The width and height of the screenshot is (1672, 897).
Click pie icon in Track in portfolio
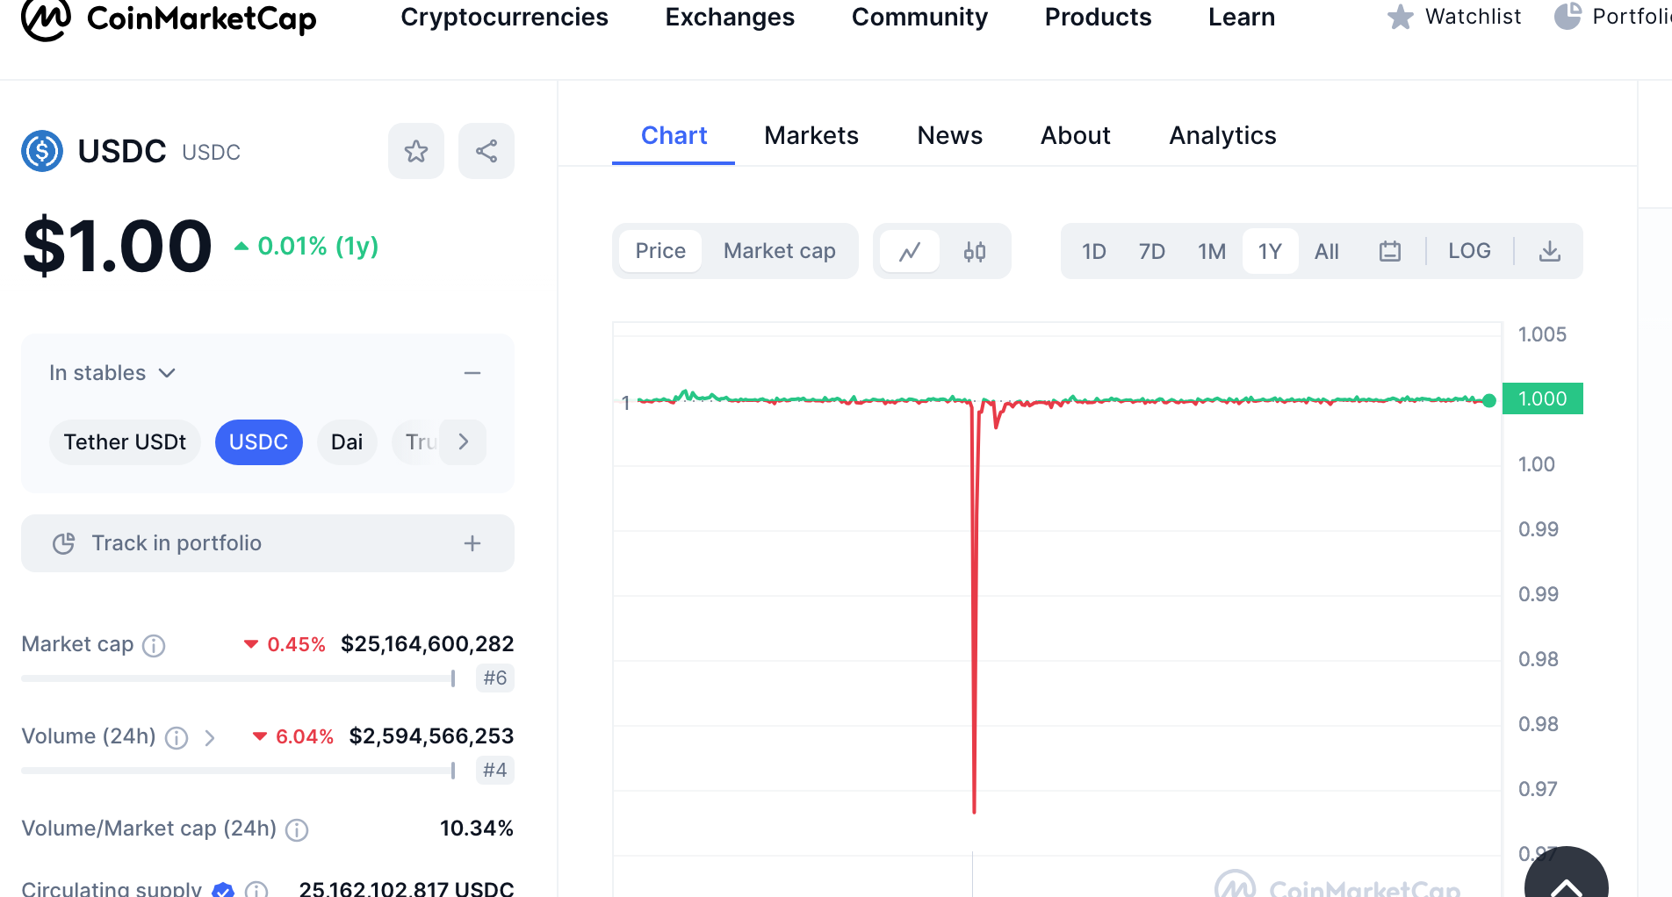[x=63, y=543]
